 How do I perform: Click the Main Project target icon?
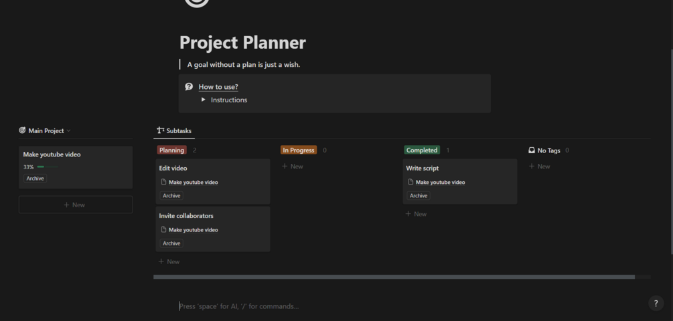(x=22, y=131)
